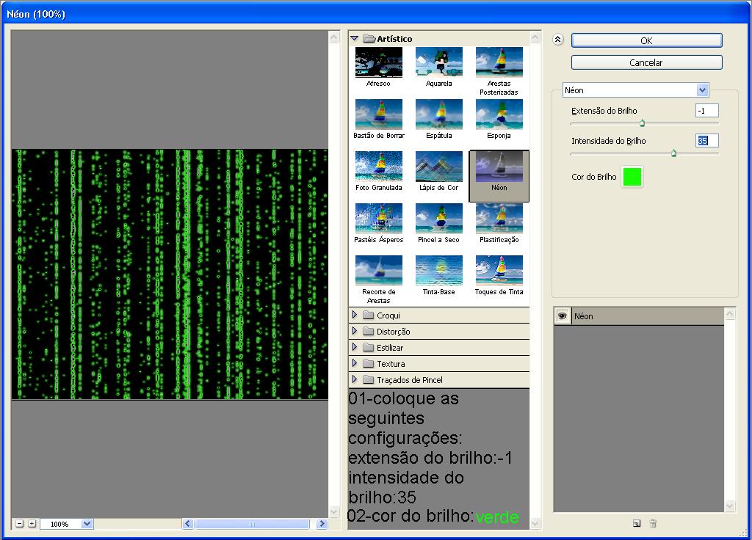Edit the Intensidade do Brilho value field
Viewport: 752px width, 540px height.
(x=706, y=140)
